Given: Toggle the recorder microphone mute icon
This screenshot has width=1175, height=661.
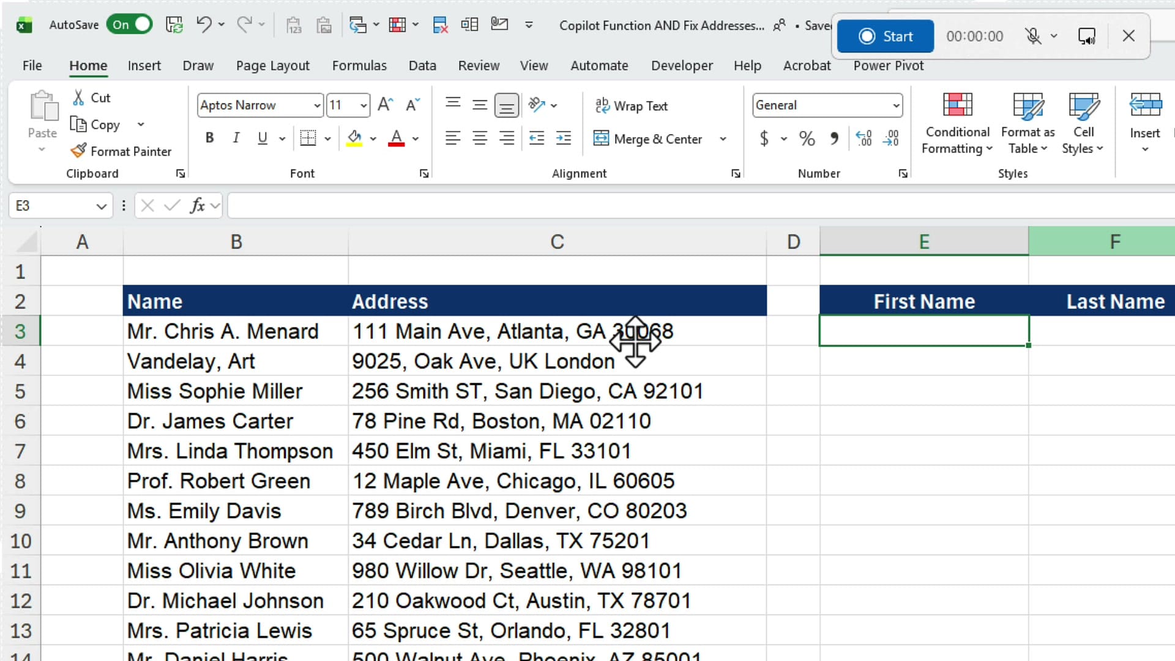Looking at the screenshot, I should 1033,36.
